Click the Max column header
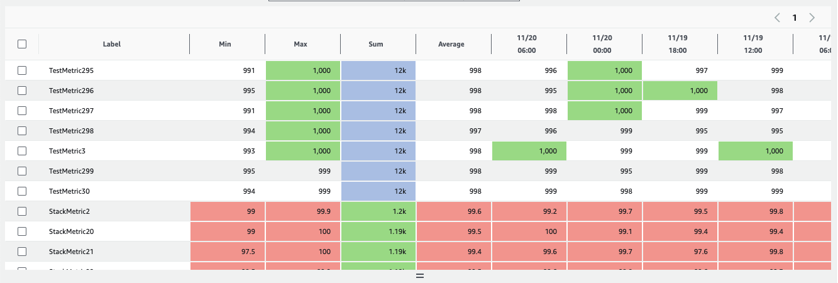Screen dimensions: 838x283 pyautogui.click(x=300, y=44)
